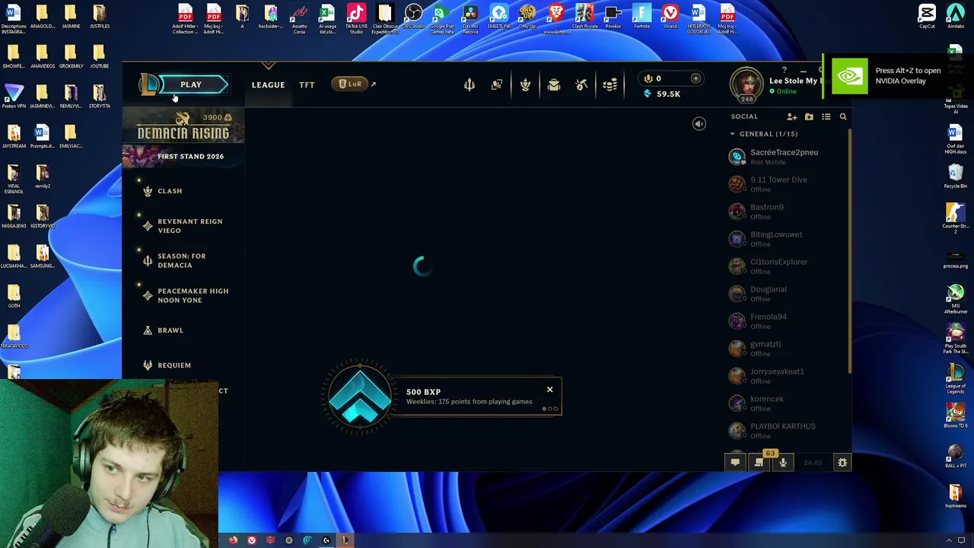Open Fortnite desktop shortcut
The image size is (974, 548).
[x=641, y=17]
